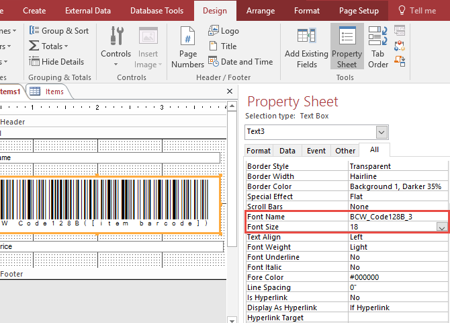The height and width of the screenshot is (323, 450).
Task: Click the View Code icon
Action: click(x=400, y=46)
